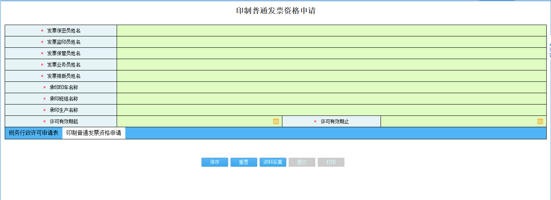Open calendar picker for 许可有效期起
The height and width of the screenshot is (200, 551).
[276, 121]
